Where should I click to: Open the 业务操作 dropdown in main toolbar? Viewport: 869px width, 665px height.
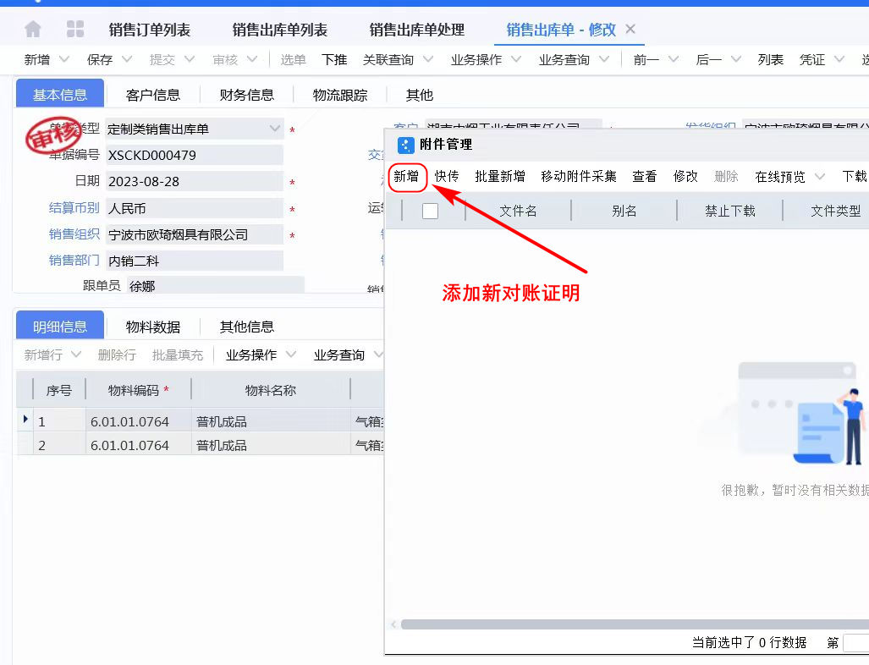[x=485, y=59]
